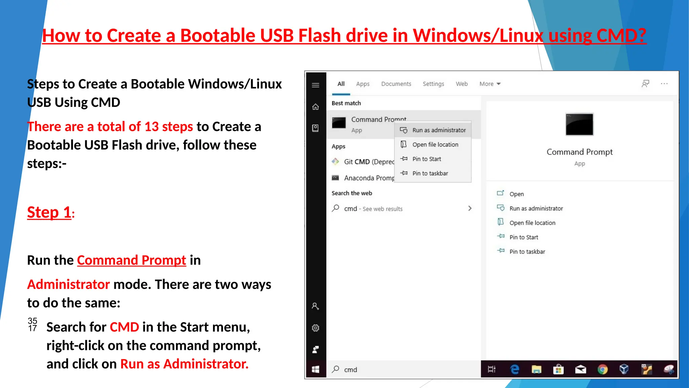The height and width of the screenshot is (388, 689).
Task: Open the three-dots options menu
Action: tap(664, 84)
